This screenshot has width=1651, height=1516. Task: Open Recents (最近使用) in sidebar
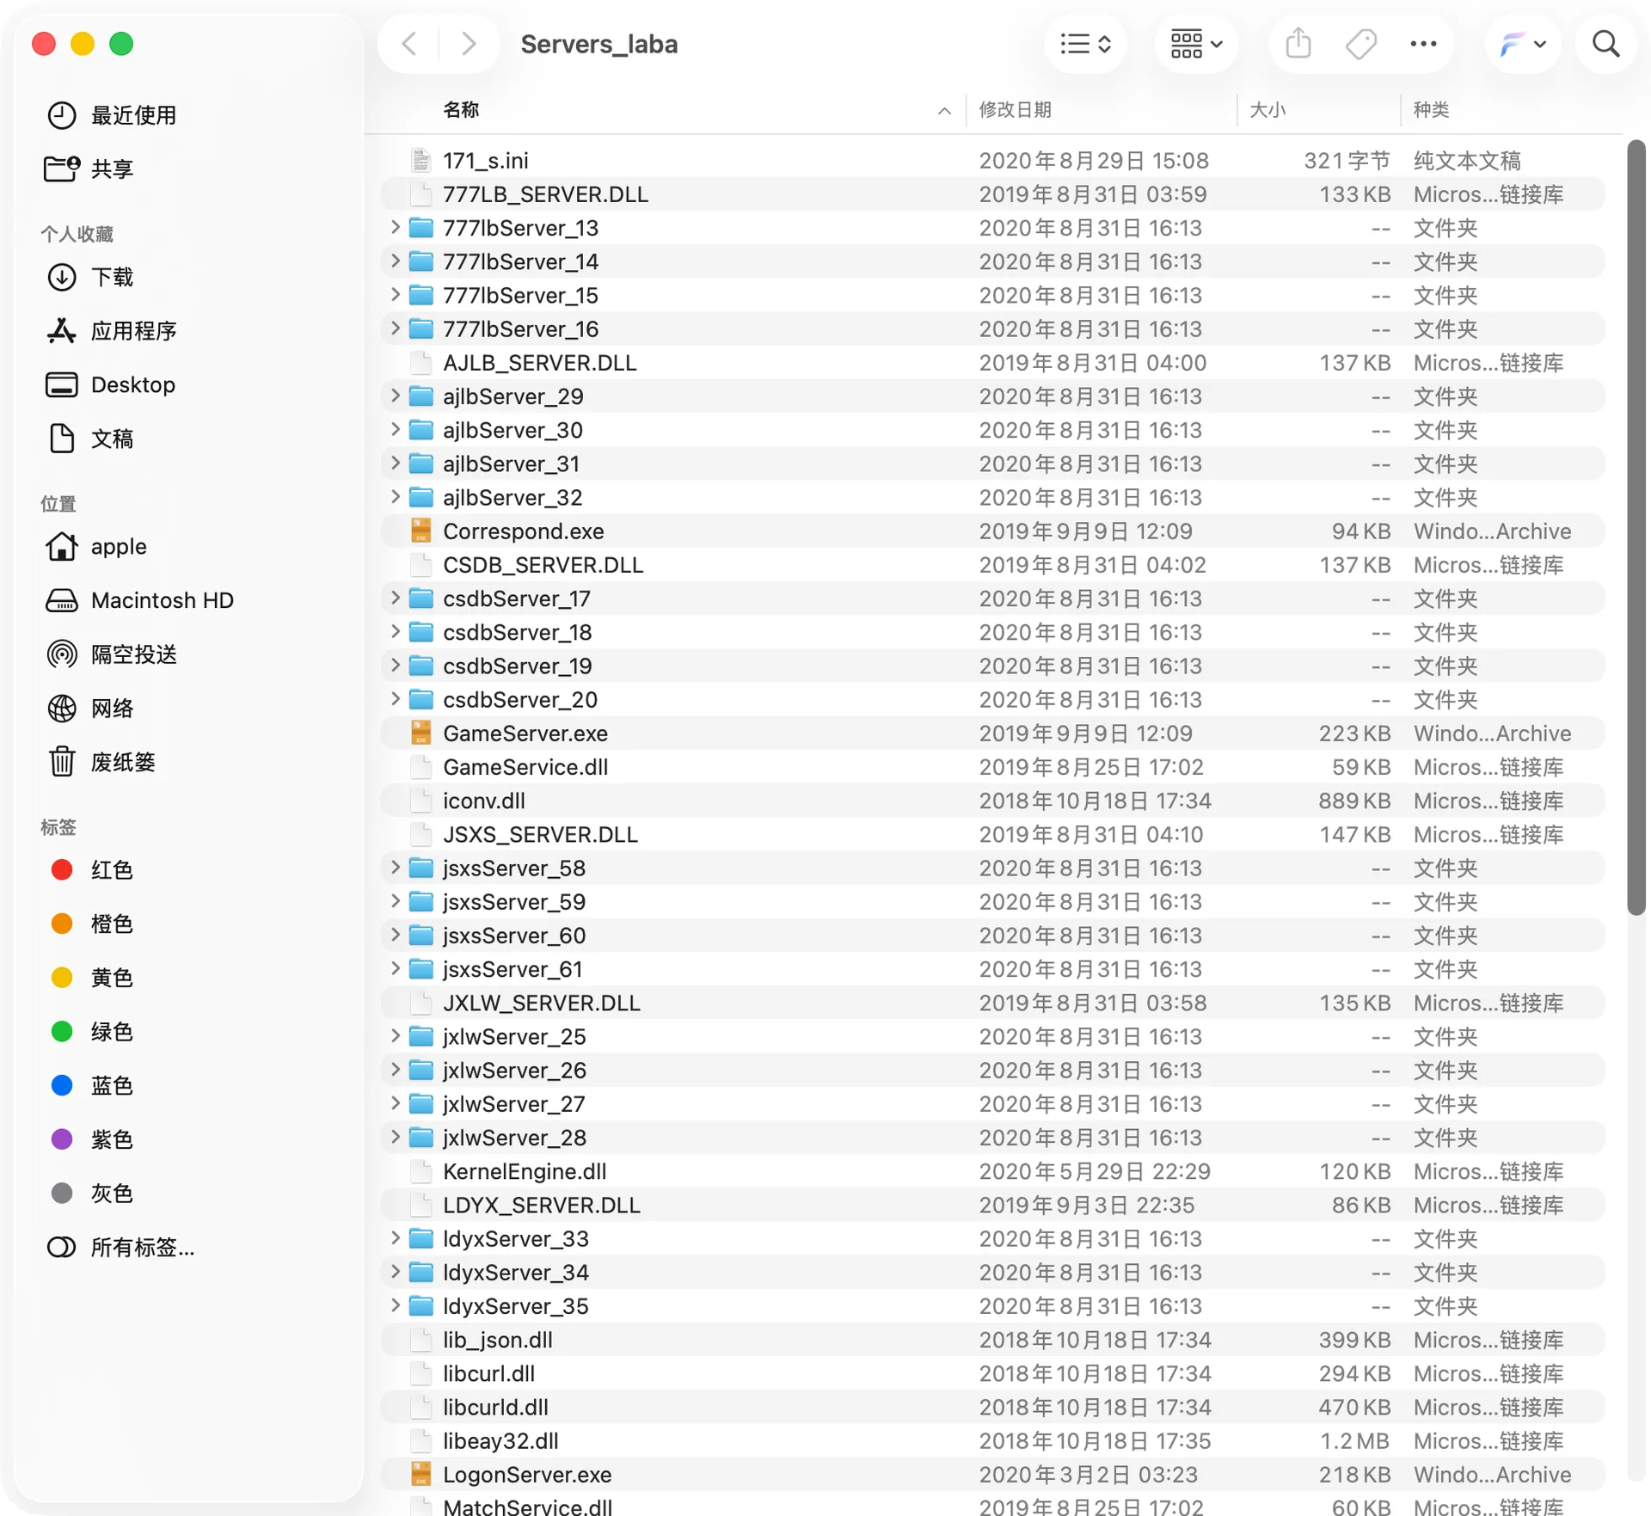(112, 115)
